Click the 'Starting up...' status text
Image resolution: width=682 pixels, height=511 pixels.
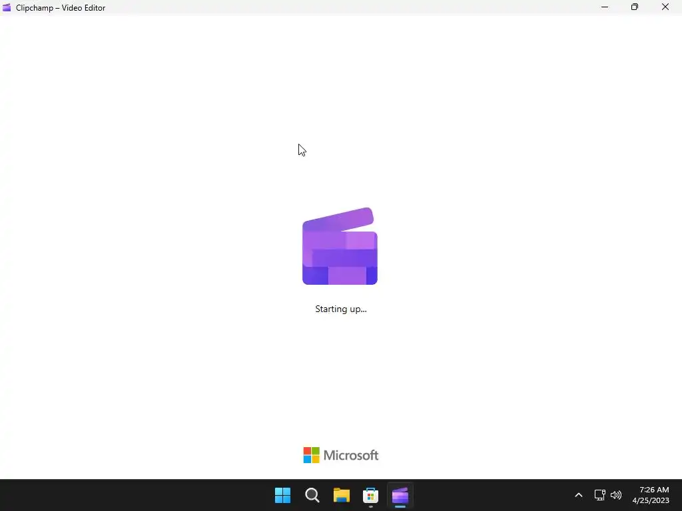(x=341, y=309)
